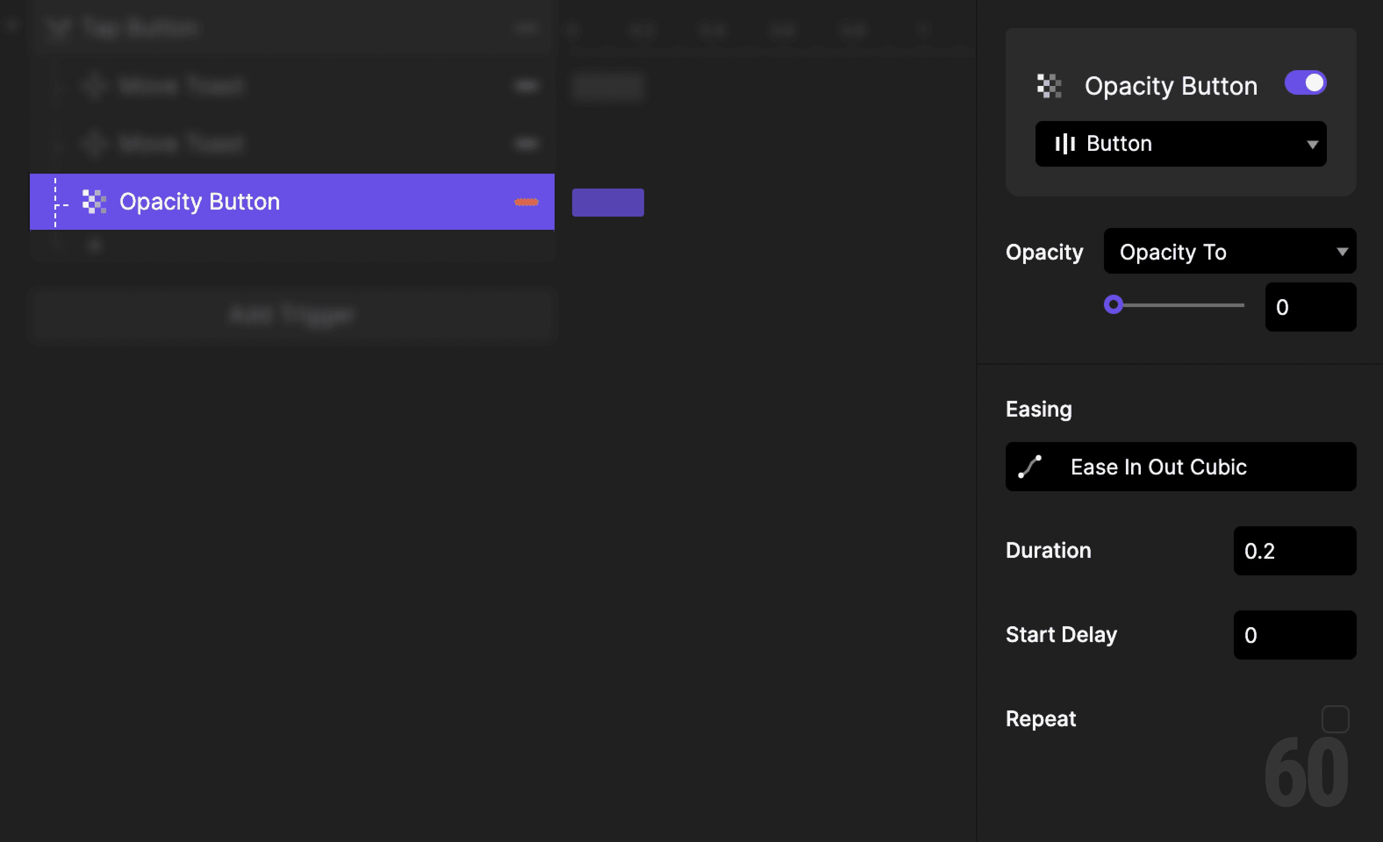Toggle the Opacity Button enable switch off
1383x842 pixels.
coord(1305,82)
